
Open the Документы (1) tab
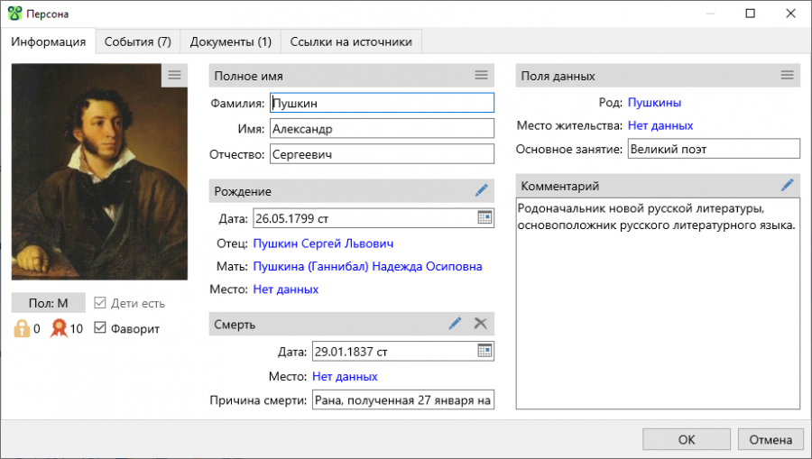pyautogui.click(x=230, y=41)
